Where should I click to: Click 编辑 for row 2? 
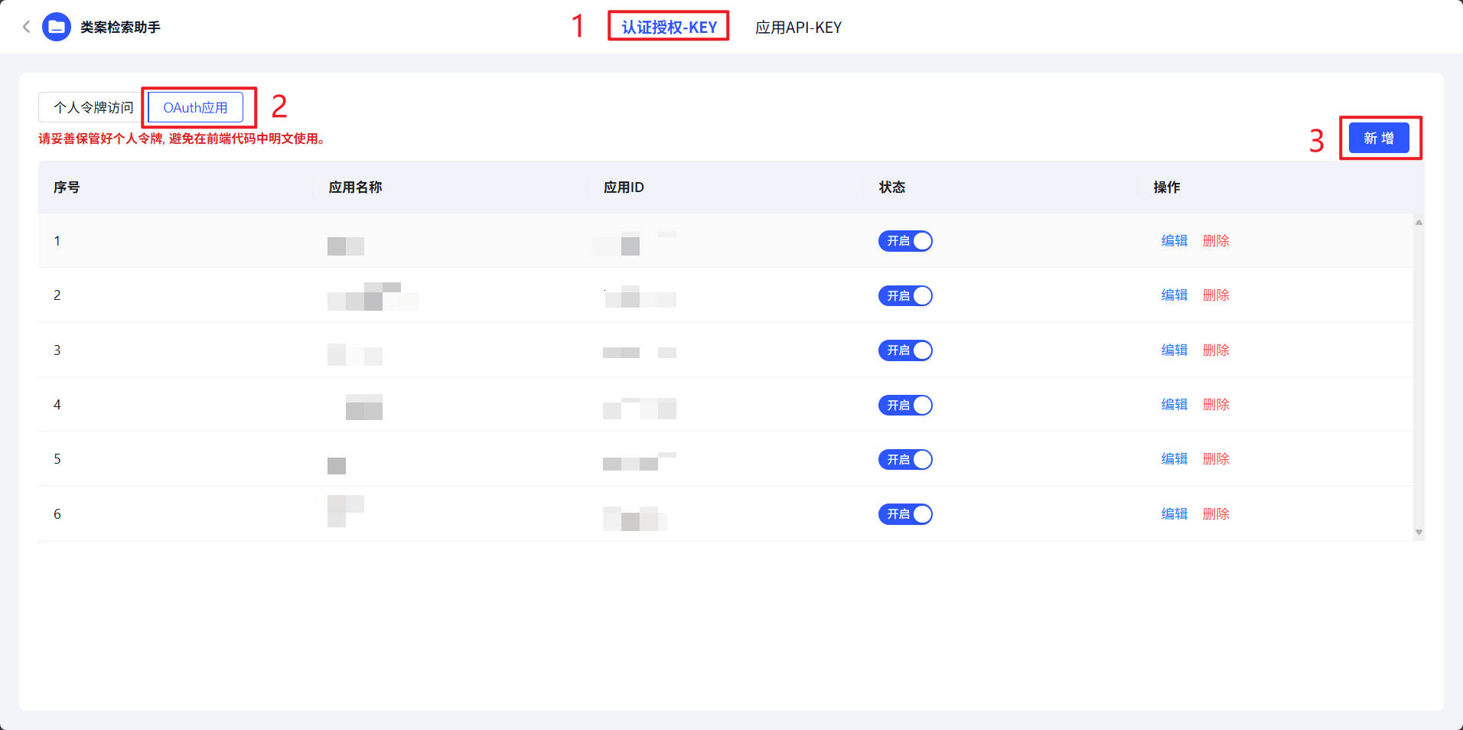click(x=1174, y=295)
